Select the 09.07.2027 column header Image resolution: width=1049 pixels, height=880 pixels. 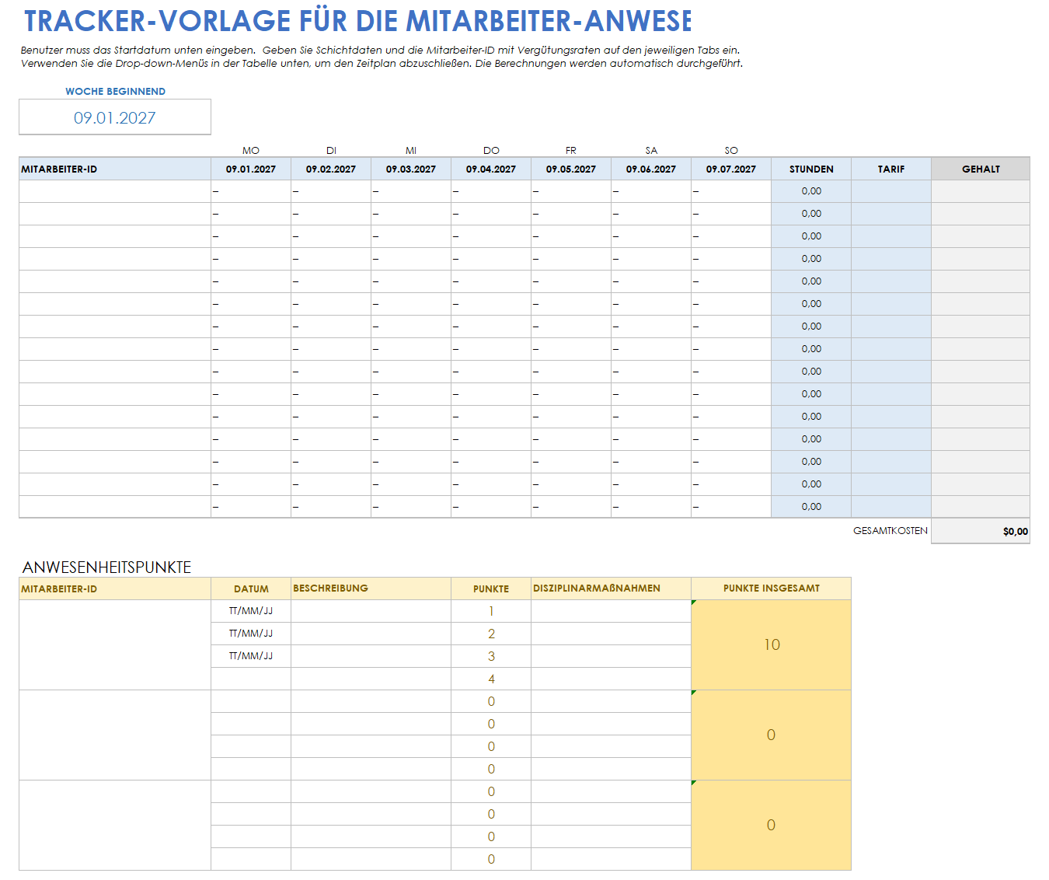point(731,169)
